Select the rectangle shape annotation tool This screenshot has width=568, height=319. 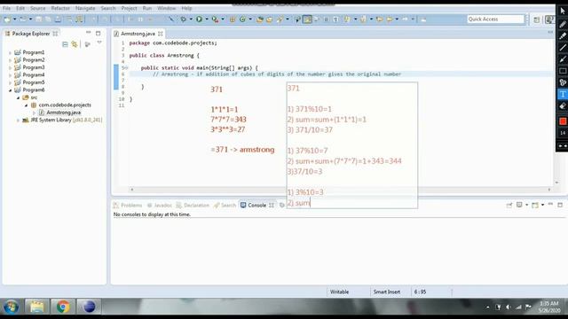tap(563, 71)
